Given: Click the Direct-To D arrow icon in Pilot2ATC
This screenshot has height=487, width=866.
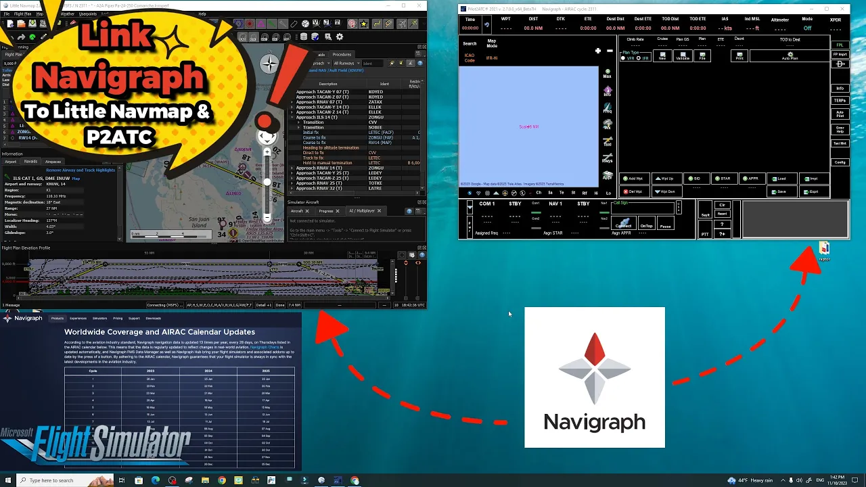Looking at the screenshot, I should coord(840,64).
